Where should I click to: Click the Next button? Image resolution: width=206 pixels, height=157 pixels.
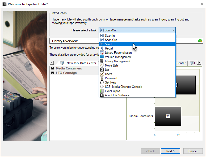click(170, 151)
